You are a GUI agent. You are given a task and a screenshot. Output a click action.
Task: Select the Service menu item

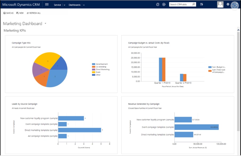(57, 5)
